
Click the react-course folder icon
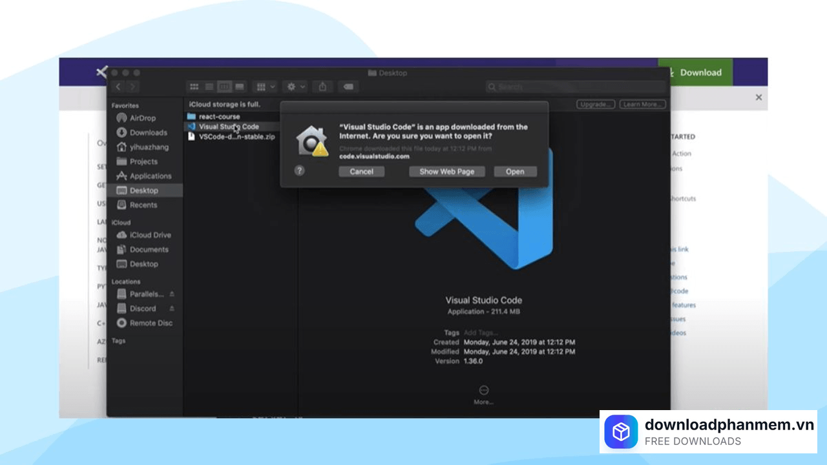[191, 117]
